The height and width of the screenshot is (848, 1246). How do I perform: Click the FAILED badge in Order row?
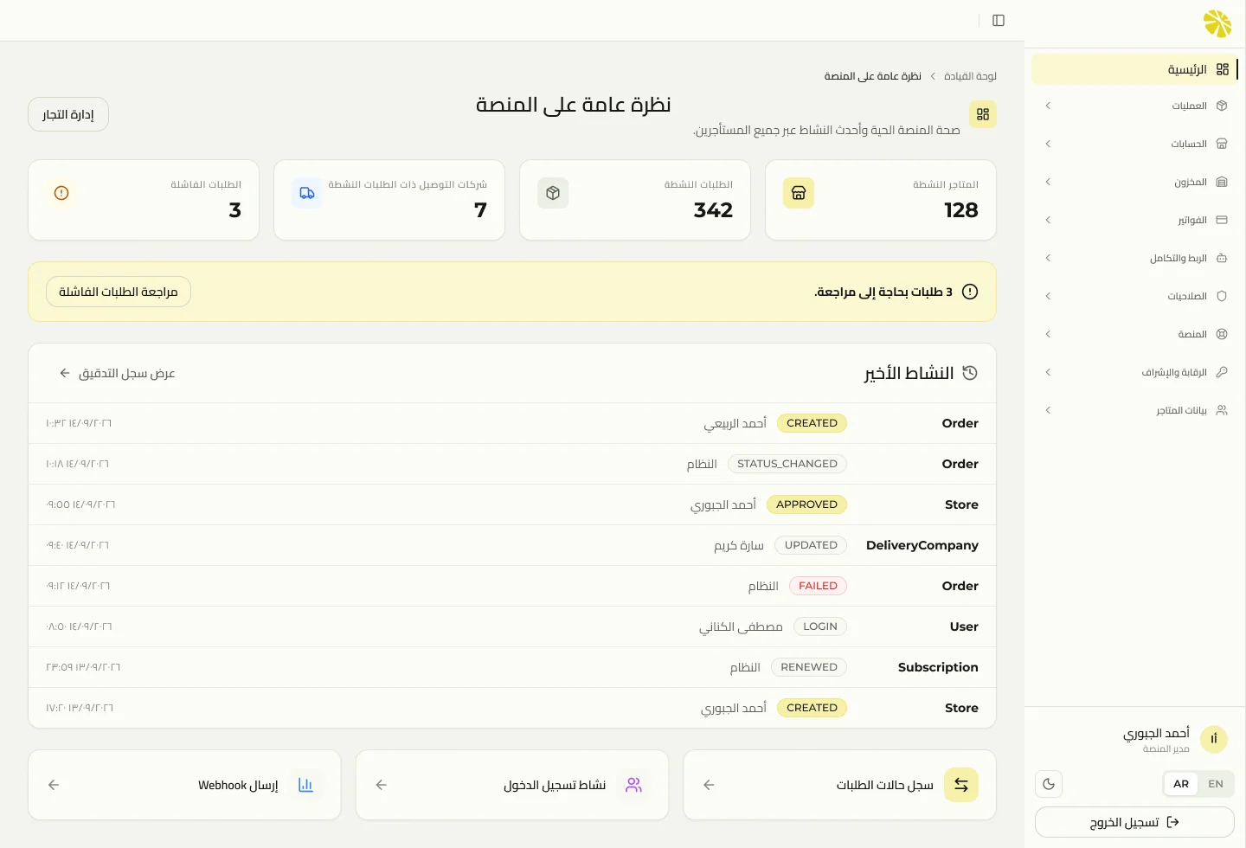818,586
